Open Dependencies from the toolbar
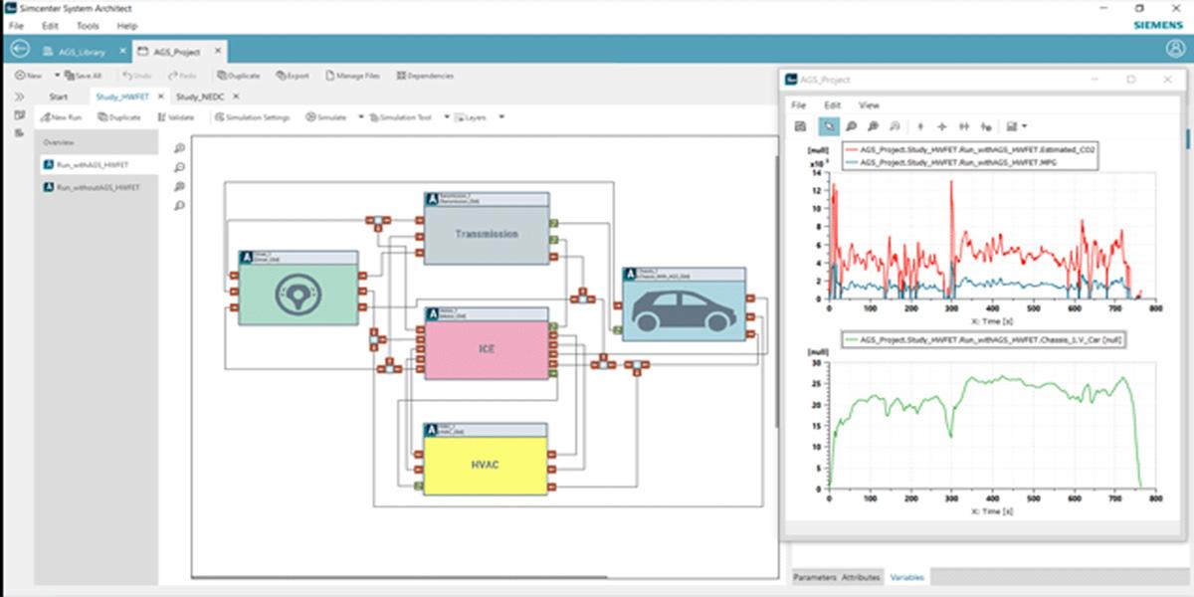The height and width of the screenshot is (597, 1194). (x=425, y=76)
